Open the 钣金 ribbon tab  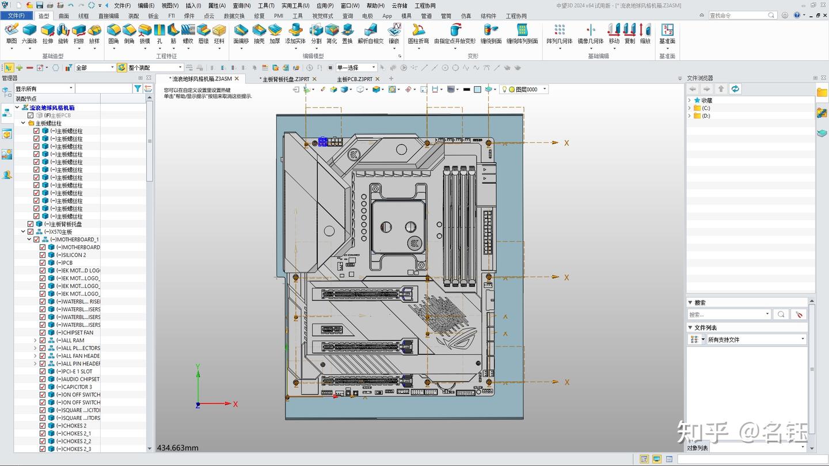[154, 16]
